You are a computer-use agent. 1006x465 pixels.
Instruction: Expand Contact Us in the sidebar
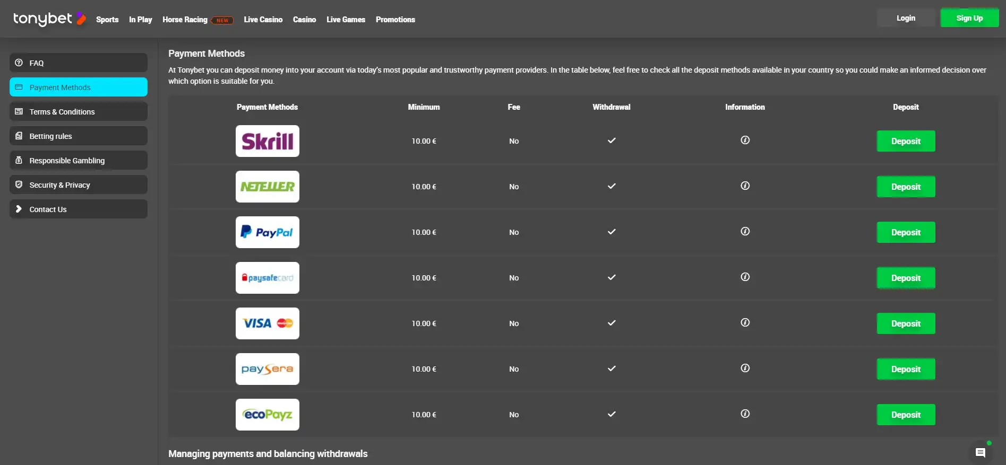pyautogui.click(x=79, y=209)
